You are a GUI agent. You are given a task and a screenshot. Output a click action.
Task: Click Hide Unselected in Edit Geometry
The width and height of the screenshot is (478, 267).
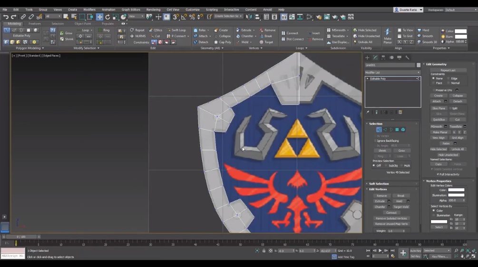point(448,155)
